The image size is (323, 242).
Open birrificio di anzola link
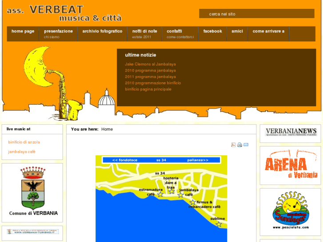tap(24, 142)
